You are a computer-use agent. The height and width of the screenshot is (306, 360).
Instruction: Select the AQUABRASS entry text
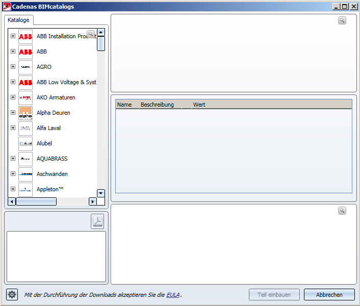click(52, 159)
